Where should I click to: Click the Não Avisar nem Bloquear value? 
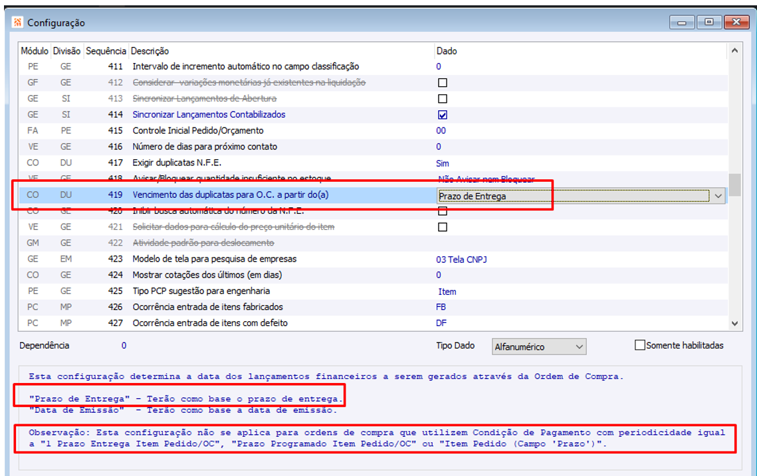pos(486,179)
